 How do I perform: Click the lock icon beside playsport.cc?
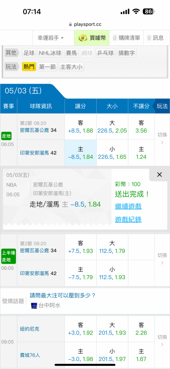pyautogui.click(x=70, y=24)
